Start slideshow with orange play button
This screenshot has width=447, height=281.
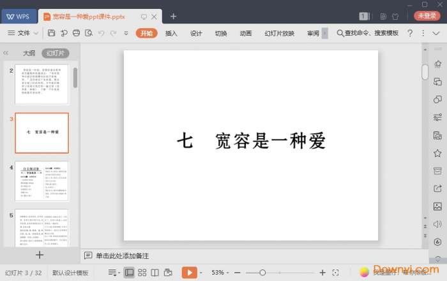[x=189, y=273]
